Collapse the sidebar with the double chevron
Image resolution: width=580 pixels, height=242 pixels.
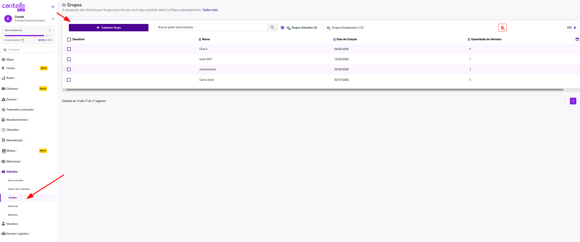pos(53,7)
